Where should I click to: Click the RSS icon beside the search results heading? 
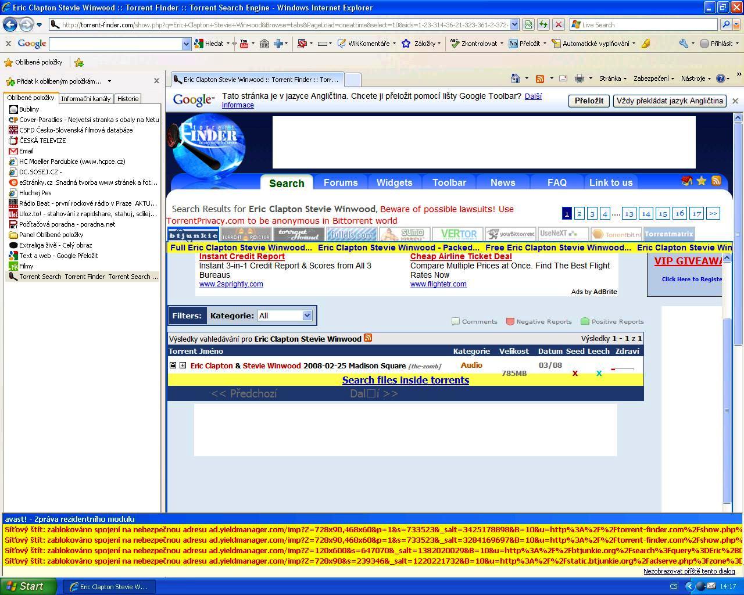click(368, 338)
